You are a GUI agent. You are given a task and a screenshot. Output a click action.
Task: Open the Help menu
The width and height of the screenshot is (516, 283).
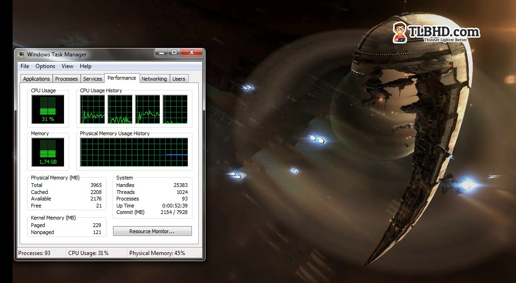[85, 66]
